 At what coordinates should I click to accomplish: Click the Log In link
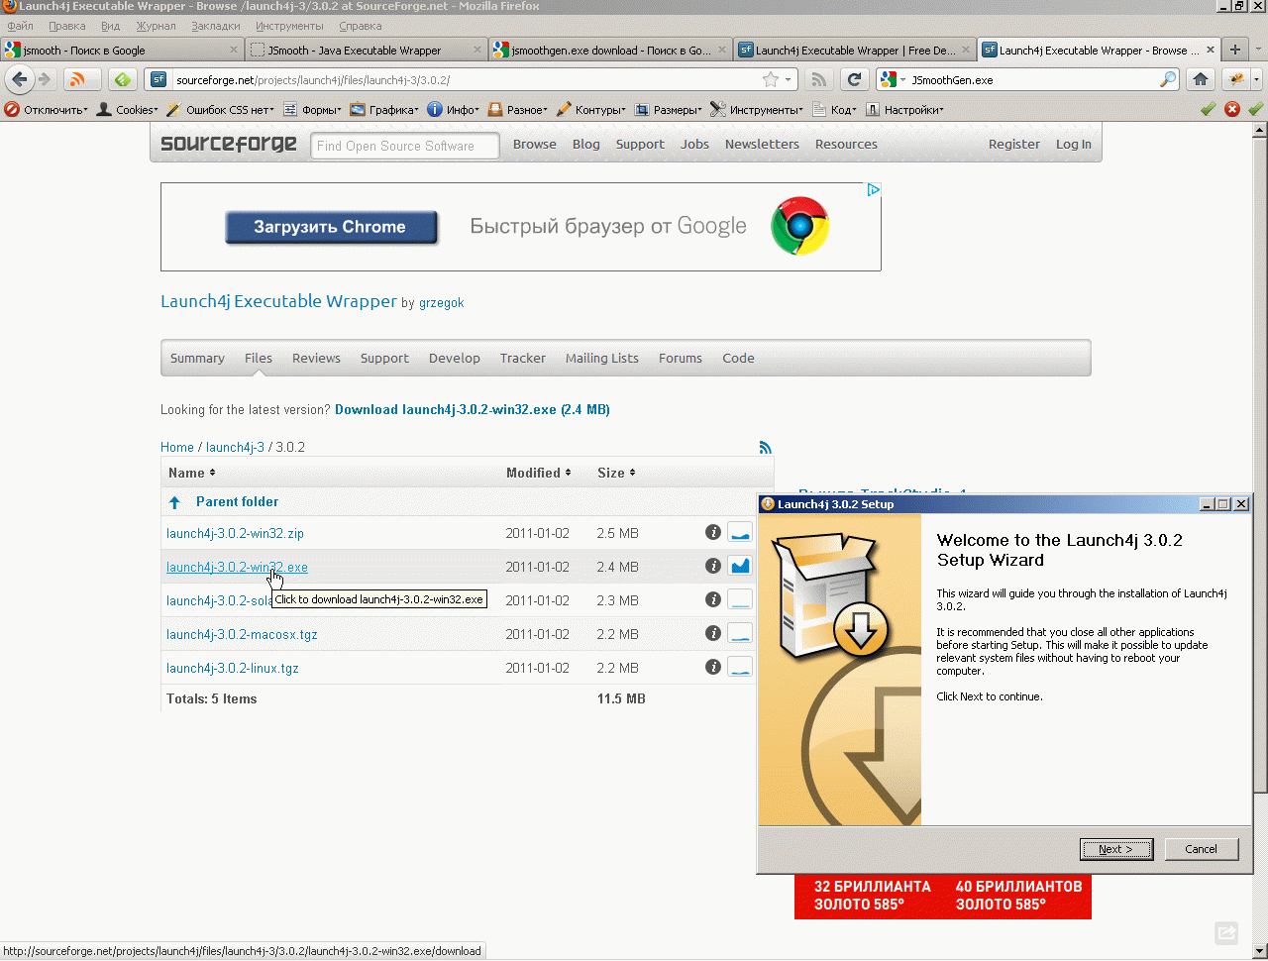(1073, 145)
